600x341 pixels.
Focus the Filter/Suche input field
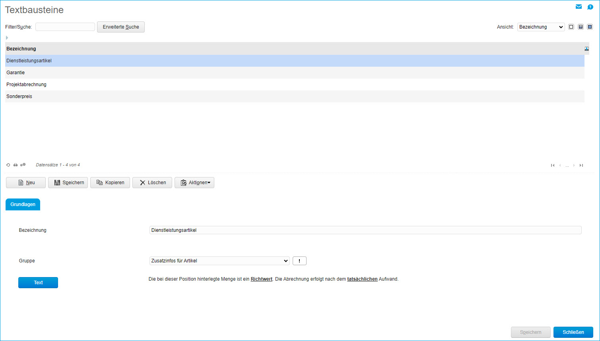[65, 27]
